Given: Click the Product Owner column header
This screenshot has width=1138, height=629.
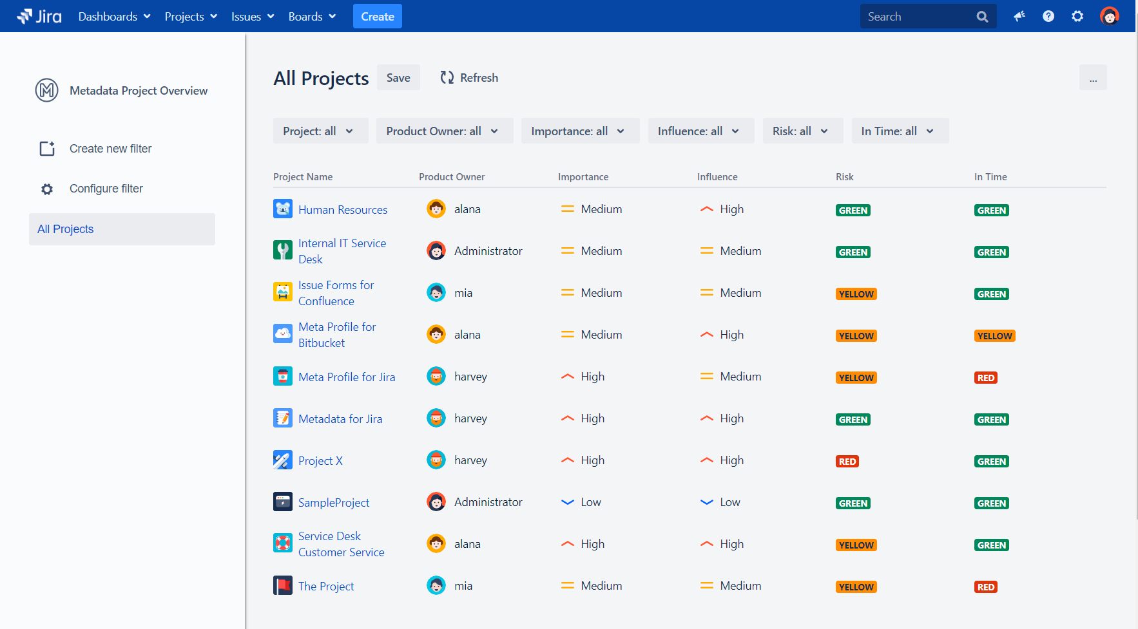Looking at the screenshot, I should point(452,176).
